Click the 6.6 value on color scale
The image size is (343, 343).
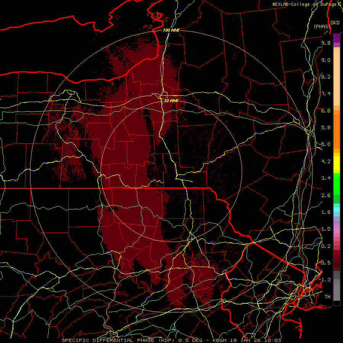pos(326,111)
